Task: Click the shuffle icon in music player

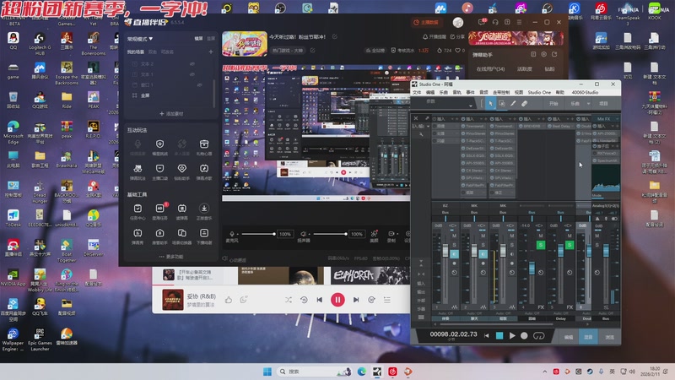Action: pos(289,300)
